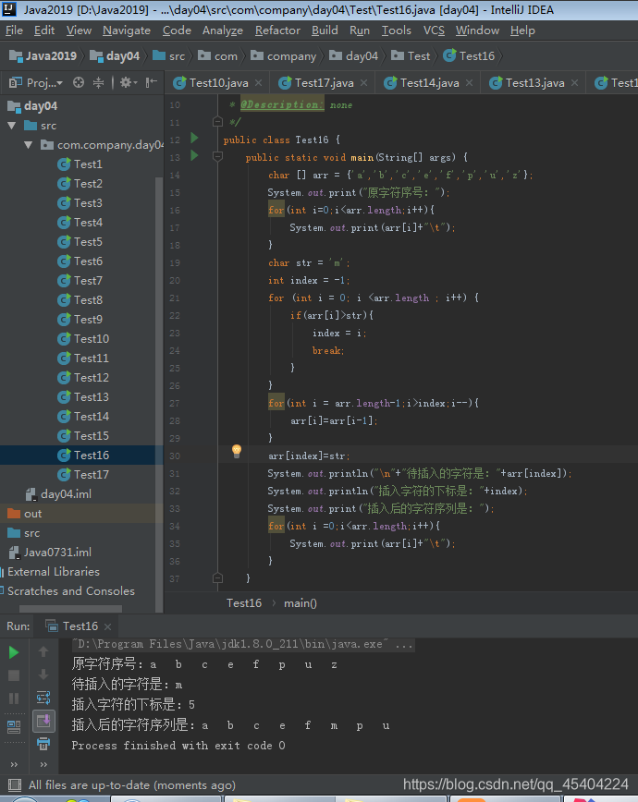Click Test16 in editor breadcrumb bar
Image resolution: width=638 pixels, height=802 pixels.
[244, 603]
